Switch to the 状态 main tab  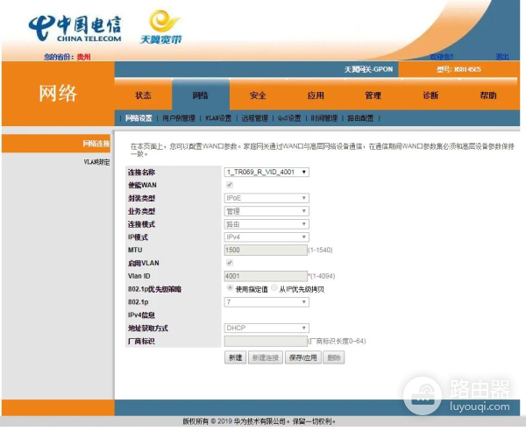coord(143,95)
